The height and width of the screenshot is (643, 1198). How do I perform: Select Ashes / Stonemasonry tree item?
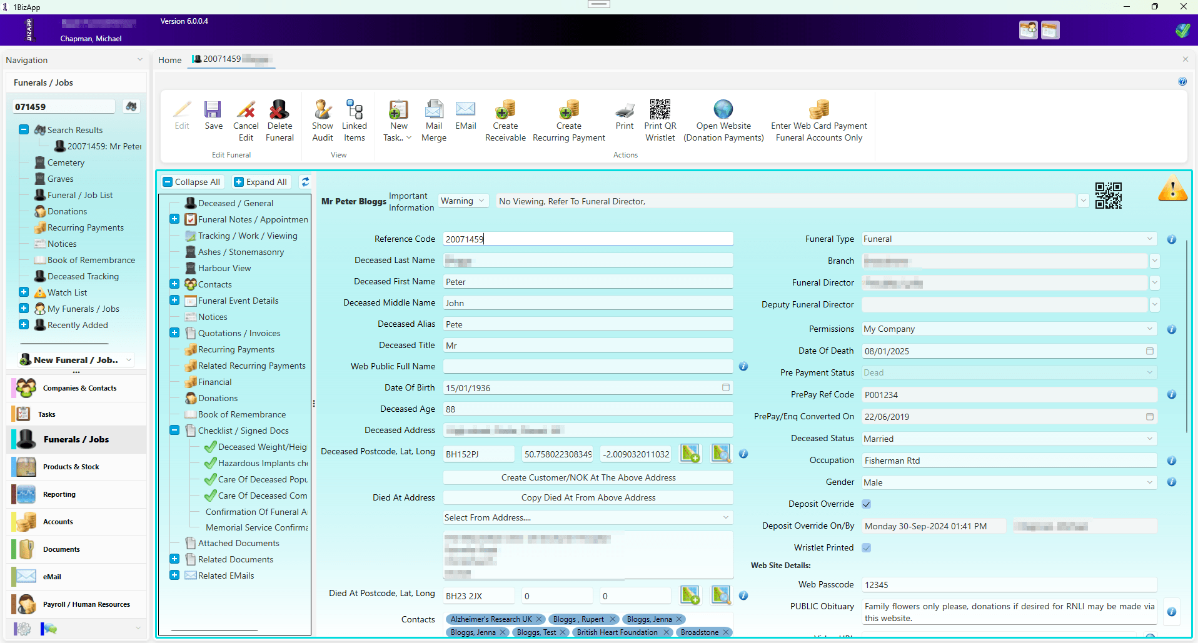241,252
